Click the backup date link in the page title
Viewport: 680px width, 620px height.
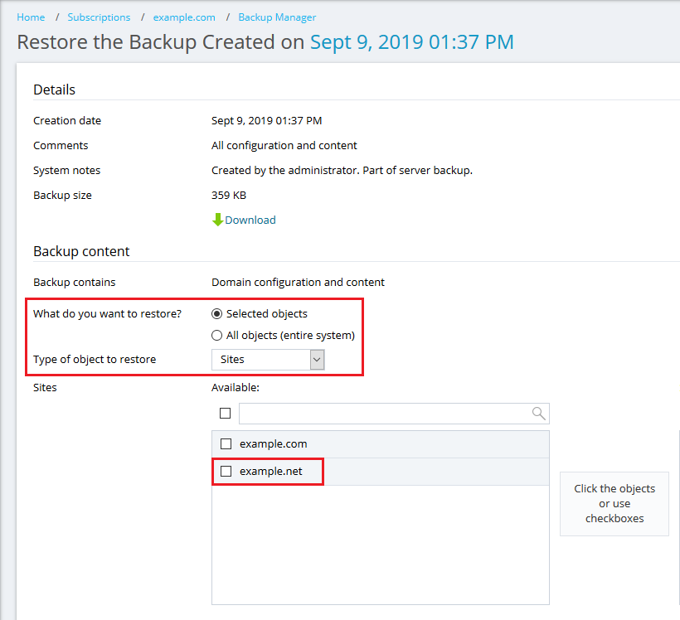pyautogui.click(x=411, y=42)
